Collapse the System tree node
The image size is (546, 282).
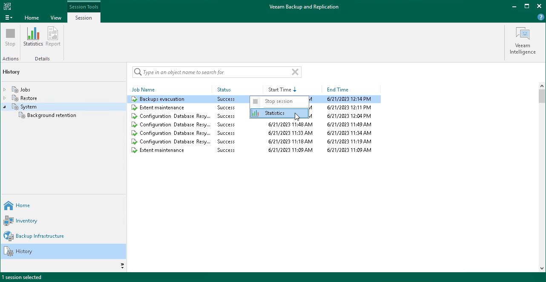pos(4,107)
